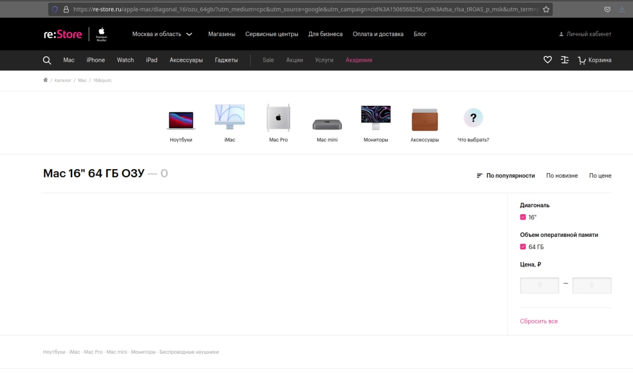Viewport: 633px width, 374px height.
Task: Open the browser downloads arrow icon
Action: [622, 9]
